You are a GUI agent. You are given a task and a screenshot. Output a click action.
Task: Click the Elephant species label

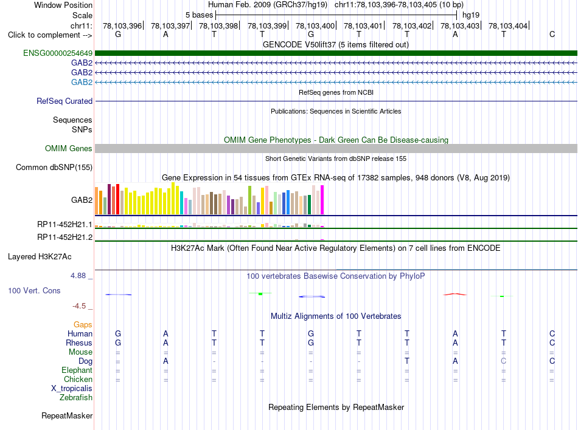tap(77, 370)
